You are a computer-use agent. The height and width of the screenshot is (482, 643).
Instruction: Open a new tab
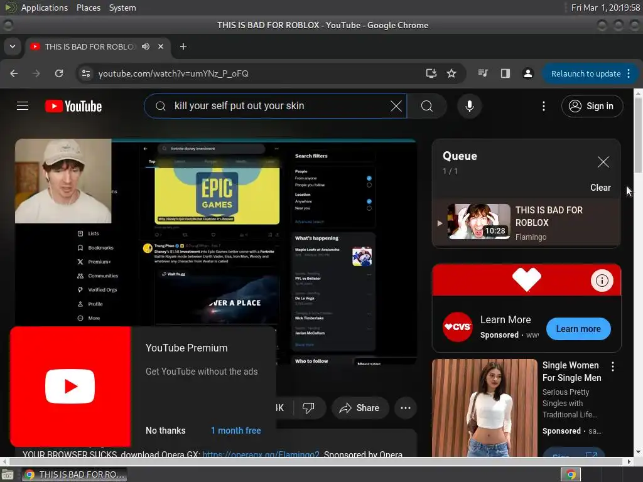tap(183, 46)
